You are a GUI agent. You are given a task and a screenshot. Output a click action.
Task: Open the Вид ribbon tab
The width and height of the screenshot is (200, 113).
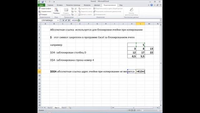point(121,5)
